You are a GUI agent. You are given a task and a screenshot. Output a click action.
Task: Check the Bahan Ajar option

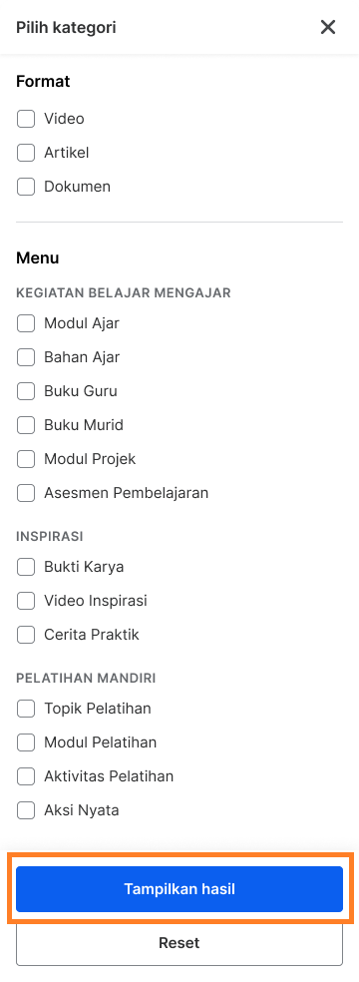pyautogui.click(x=26, y=357)
